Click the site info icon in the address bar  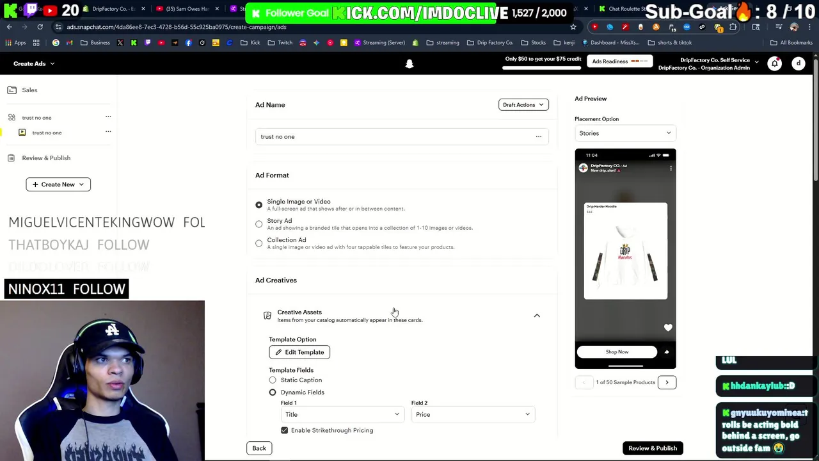[58, 27]
